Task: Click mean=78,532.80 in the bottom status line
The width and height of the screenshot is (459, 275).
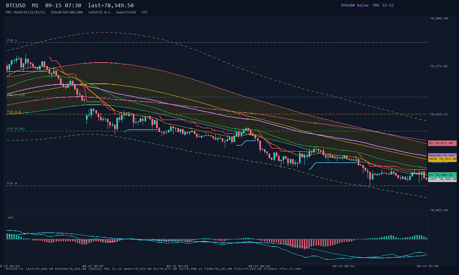Action: (x=138, y=269)
